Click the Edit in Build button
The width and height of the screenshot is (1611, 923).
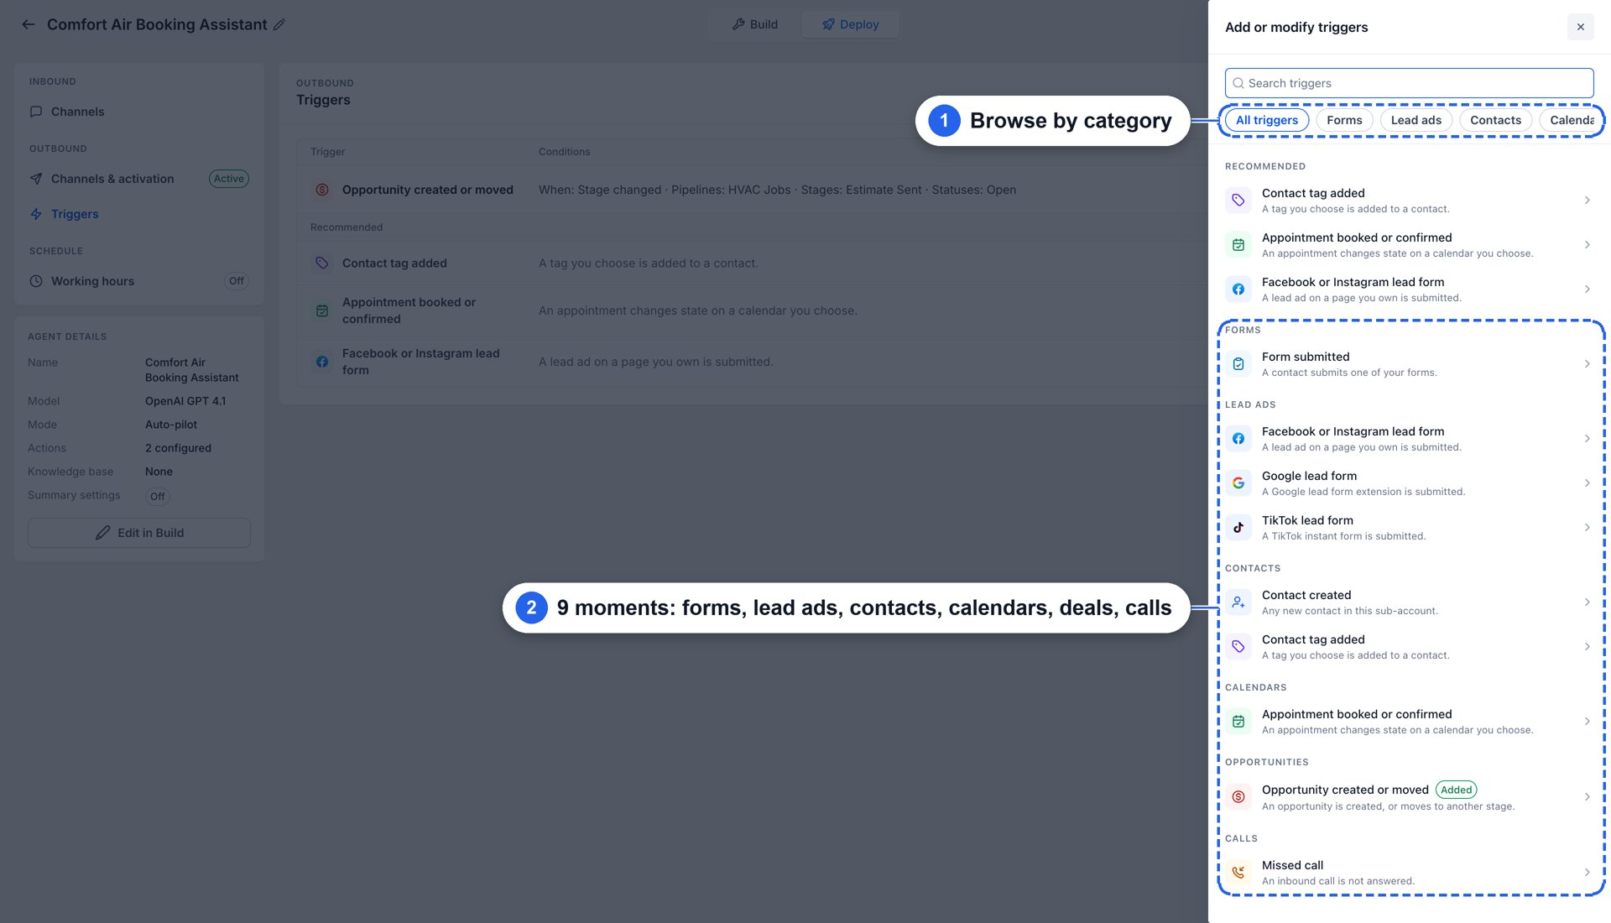tap(139, 533)
